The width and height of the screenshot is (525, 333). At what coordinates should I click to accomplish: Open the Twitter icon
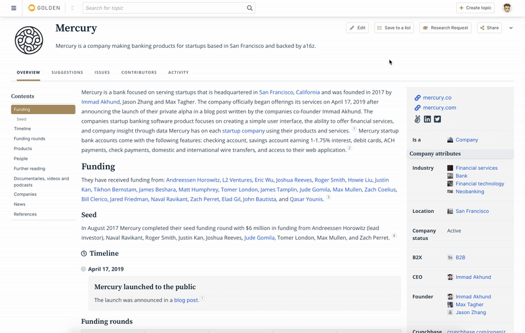click(437, 119)
